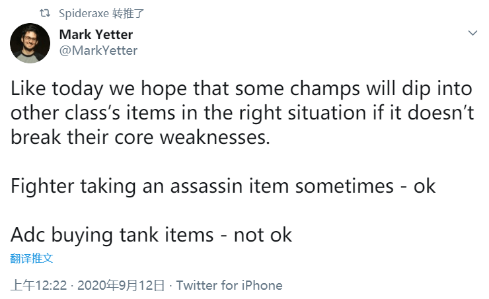This screenshot has height=299, width=489.
Task: Click the 'Adc buying tank items' line
Action: point(151,234)
